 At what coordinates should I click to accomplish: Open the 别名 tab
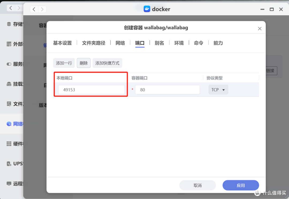click(x=159, y=43)
